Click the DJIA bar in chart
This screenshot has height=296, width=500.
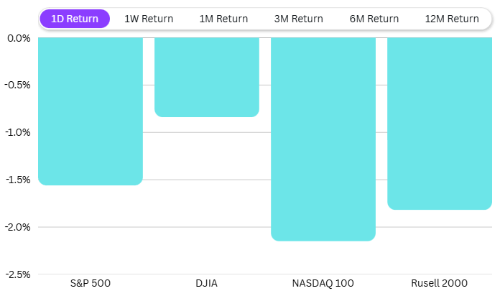point(207,77)
